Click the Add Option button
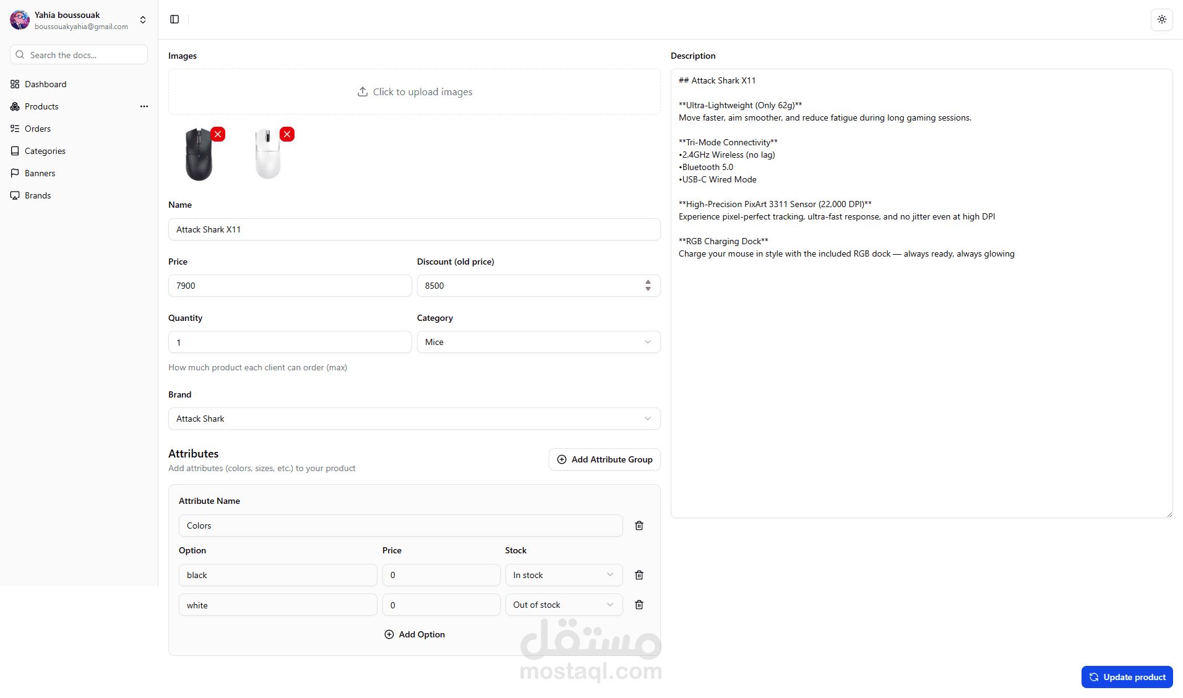The width and height of the screenshot is (1183, 698). [415, 634]
